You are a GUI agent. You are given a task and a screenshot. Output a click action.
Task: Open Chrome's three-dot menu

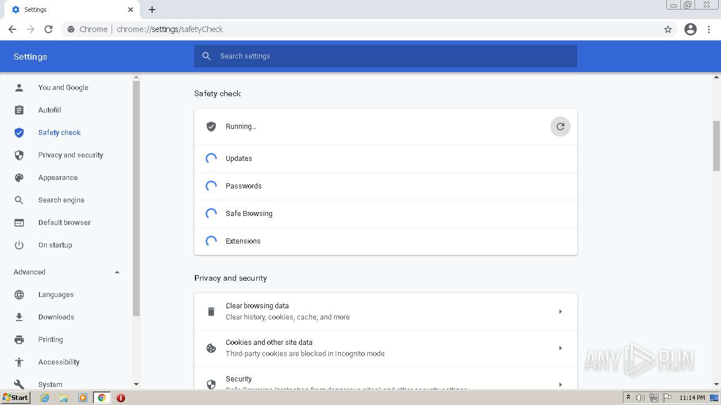(x=709, y=29)
